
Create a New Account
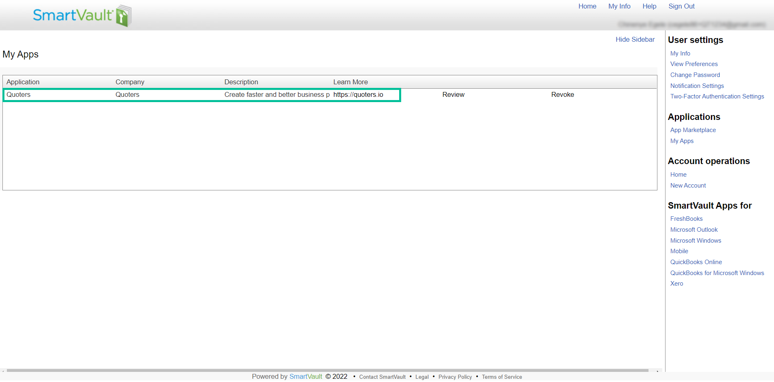point(688,186)
